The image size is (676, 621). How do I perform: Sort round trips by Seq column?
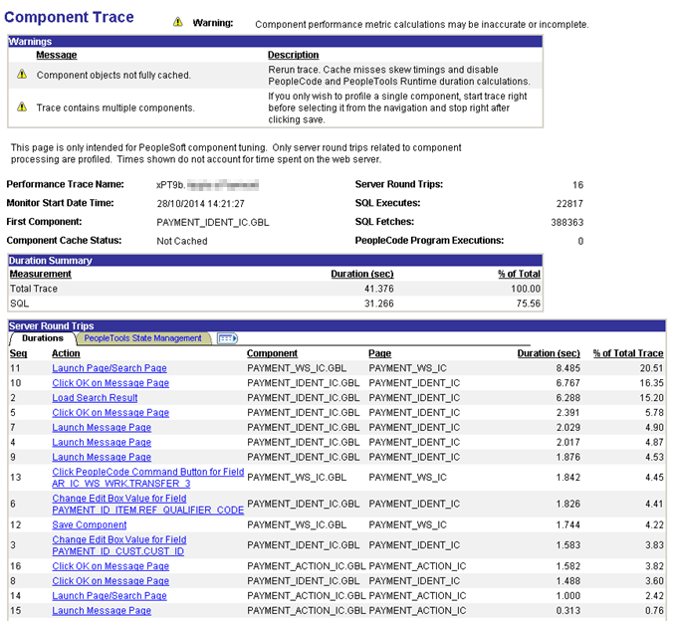[x=18, y=353]
